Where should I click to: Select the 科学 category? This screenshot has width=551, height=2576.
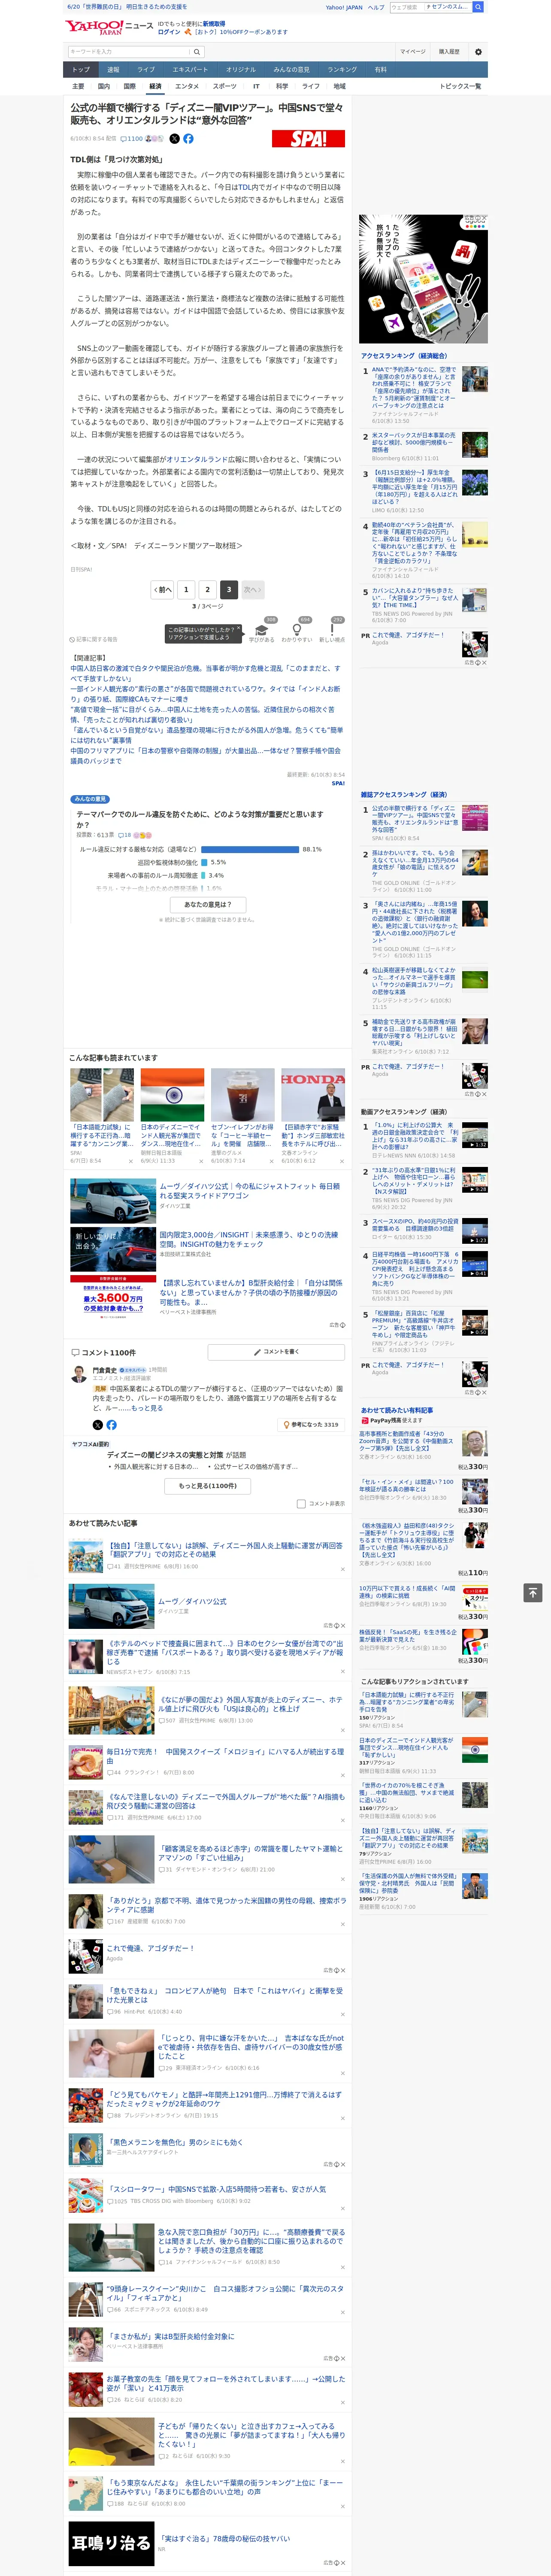pyautogui.click(x=282, y=86)
